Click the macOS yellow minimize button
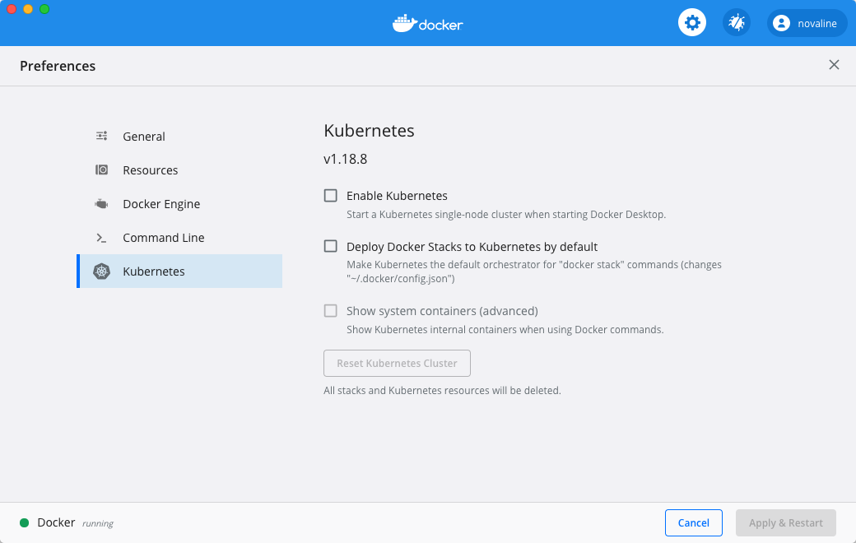 pyautogui.click(x=28, y=9)
